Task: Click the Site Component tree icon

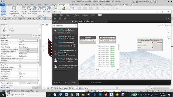Action: (x=64, y=8)
